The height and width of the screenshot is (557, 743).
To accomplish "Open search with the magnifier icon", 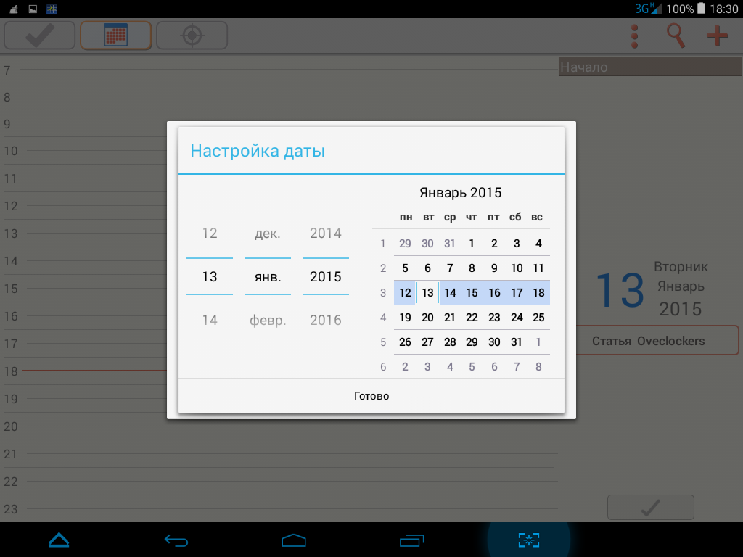I will point(676,36).
